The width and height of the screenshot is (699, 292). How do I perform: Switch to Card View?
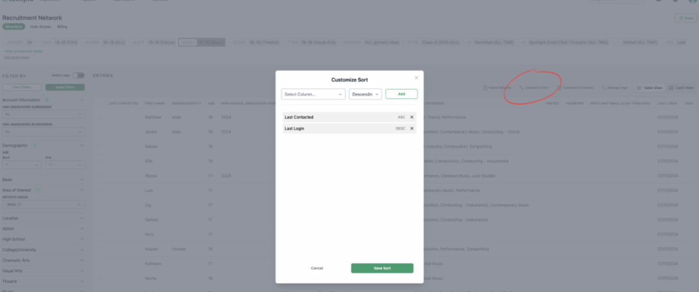(680, 88)
